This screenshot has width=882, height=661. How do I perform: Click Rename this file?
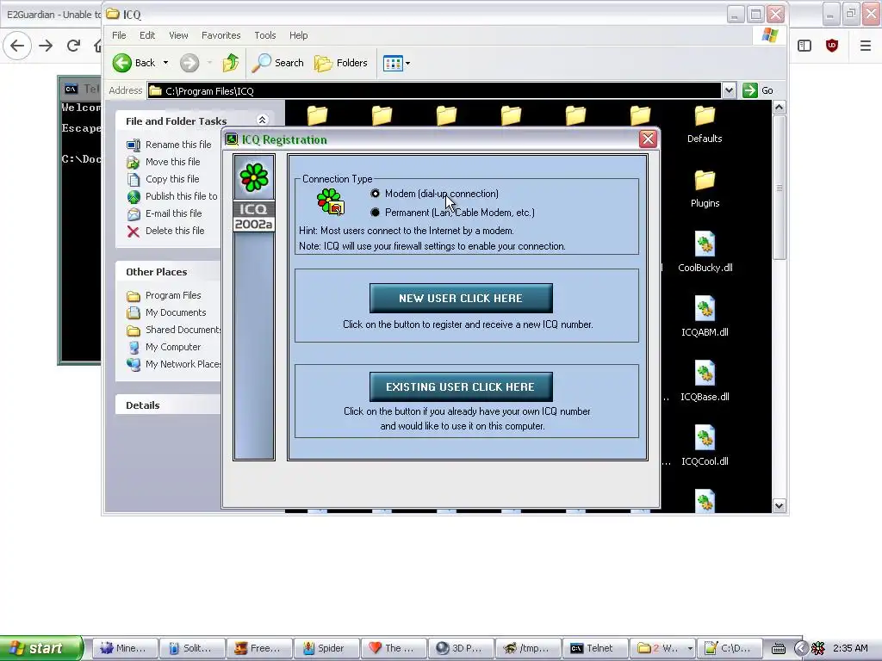point(169,145)
